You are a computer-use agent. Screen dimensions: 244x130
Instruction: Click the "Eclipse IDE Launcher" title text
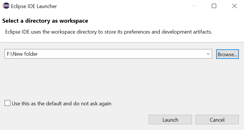pos(34,6)
